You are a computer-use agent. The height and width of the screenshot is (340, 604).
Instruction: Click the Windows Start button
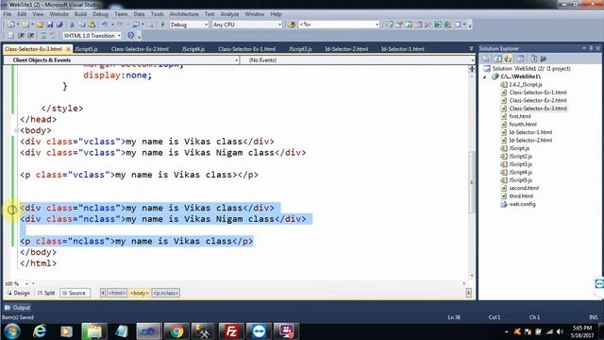(12, 331)
